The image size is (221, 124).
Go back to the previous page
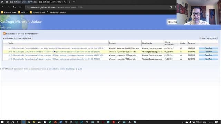point(3,7)
